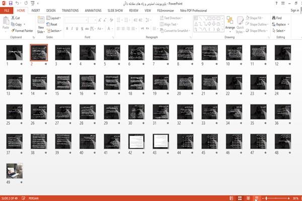Convert to SmartArt
302x201 pixels.
175,31
